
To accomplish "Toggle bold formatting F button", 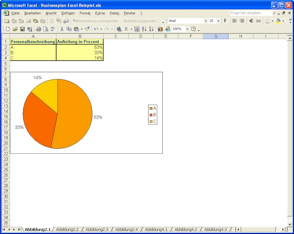I will pyautogui.click(x=225, y=21).
